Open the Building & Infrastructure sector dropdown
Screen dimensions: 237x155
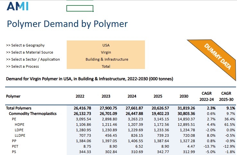pyautogui.click(x=106, y=59)
